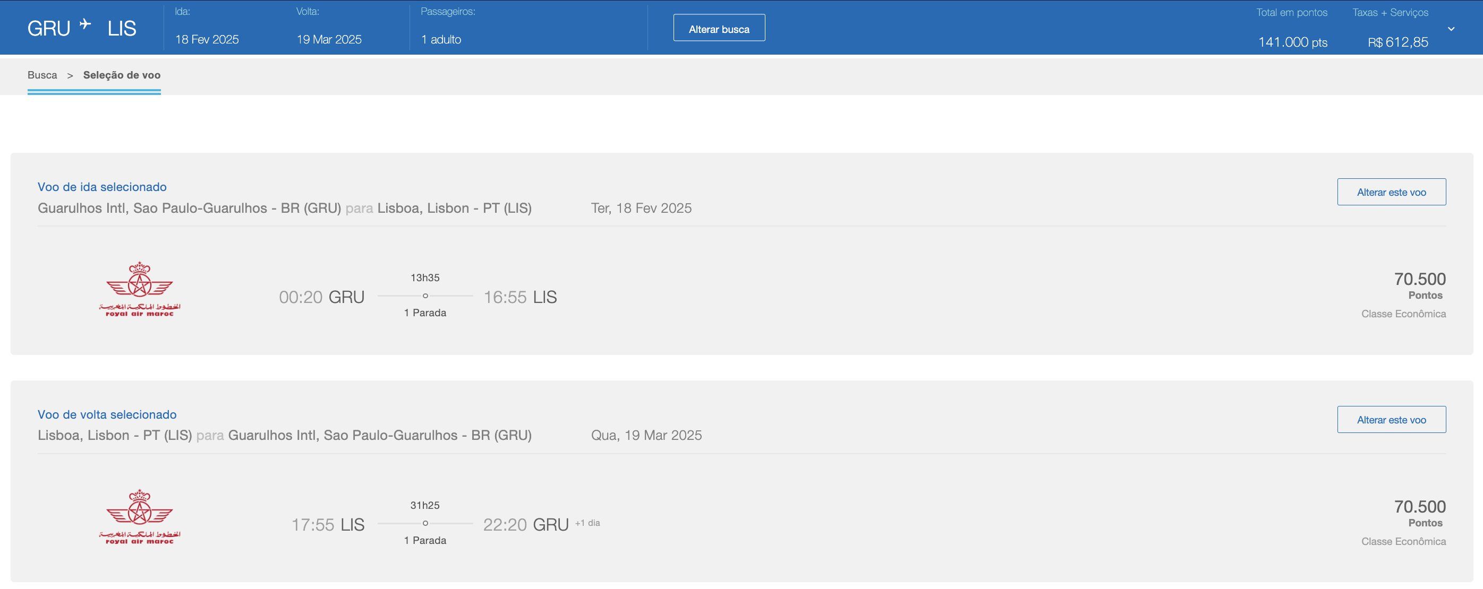Click 17:55 LIS departure time

coord(328,525)
